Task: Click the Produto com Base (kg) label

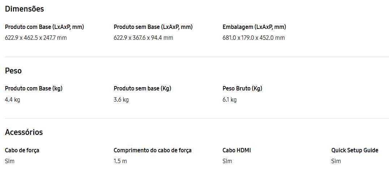Action: pyautogui.click(x=34, y=89)
